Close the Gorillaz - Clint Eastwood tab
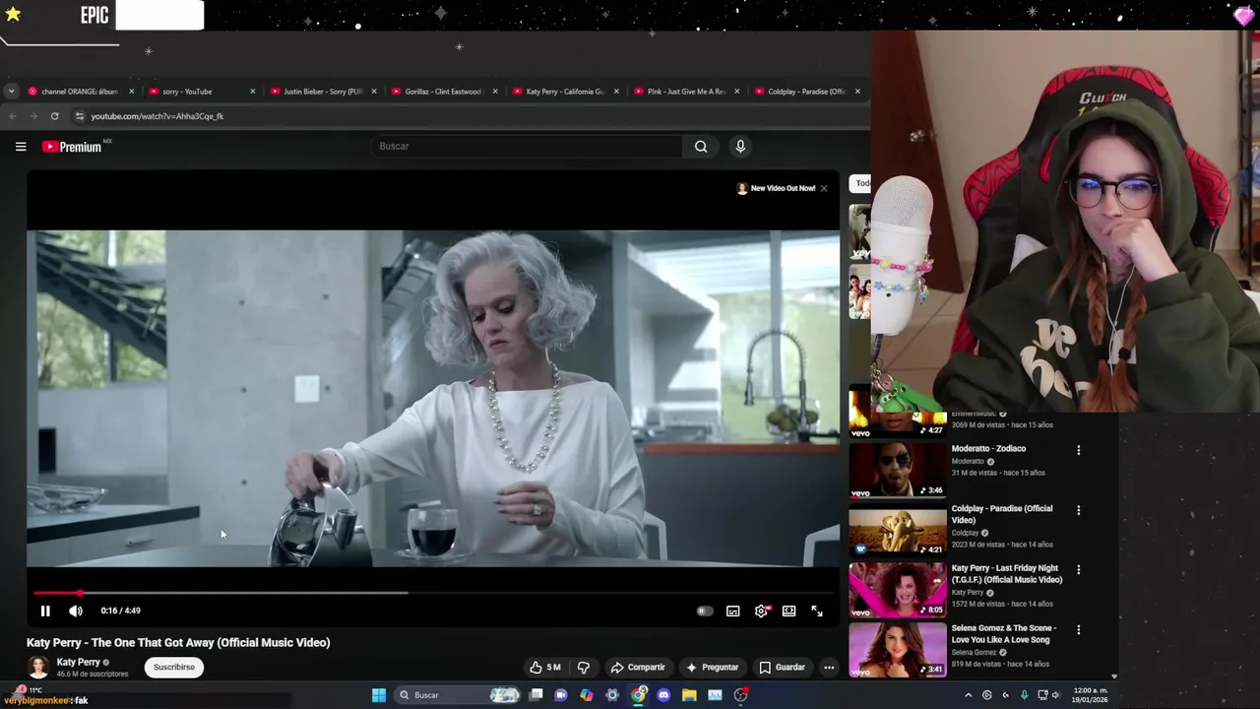 tap(494, 92)
